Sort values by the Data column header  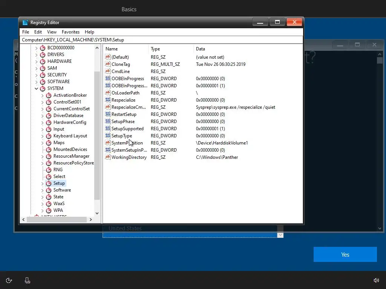248,49
